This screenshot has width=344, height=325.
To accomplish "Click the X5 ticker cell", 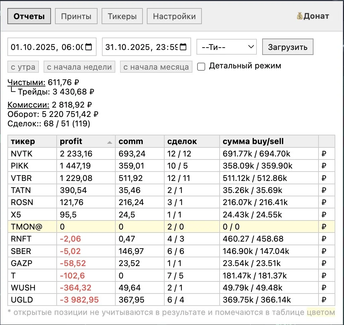I will click(x=32, y=214).
